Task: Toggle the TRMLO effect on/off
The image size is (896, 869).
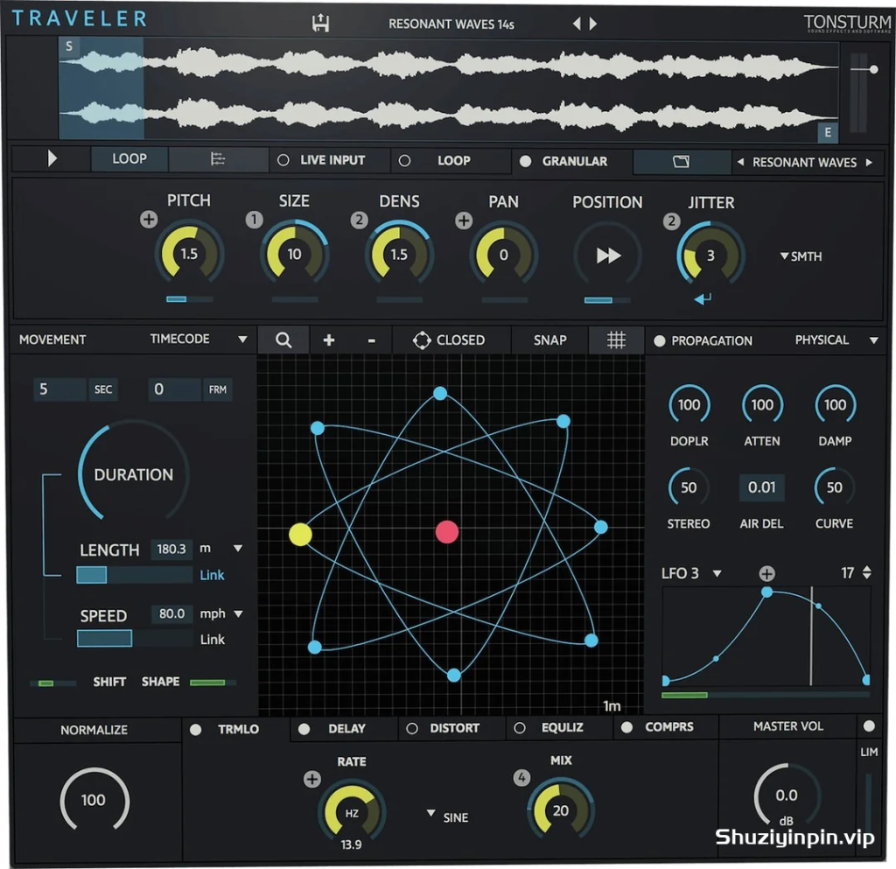Action: tap(195, 730)
